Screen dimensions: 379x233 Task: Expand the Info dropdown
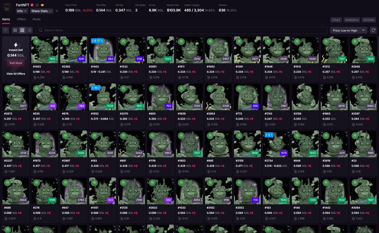[22, 11]
